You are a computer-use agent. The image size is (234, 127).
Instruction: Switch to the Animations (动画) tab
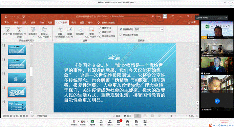[x=50, y=23]
